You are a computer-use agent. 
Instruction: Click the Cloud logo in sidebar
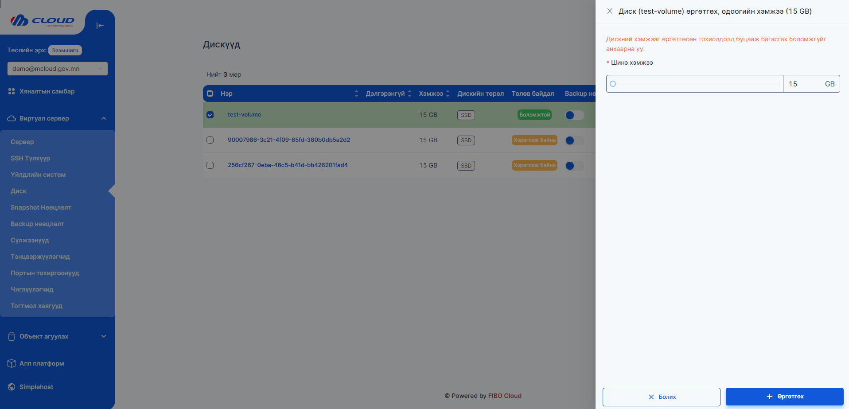[x=43, y=20]
